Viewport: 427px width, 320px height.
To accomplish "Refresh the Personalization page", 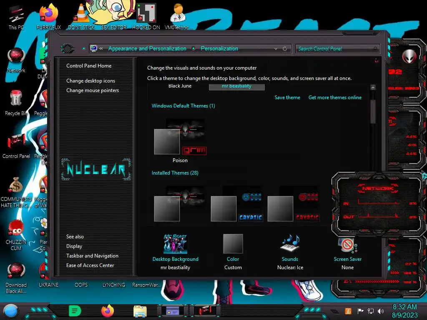I will point(284,49).
